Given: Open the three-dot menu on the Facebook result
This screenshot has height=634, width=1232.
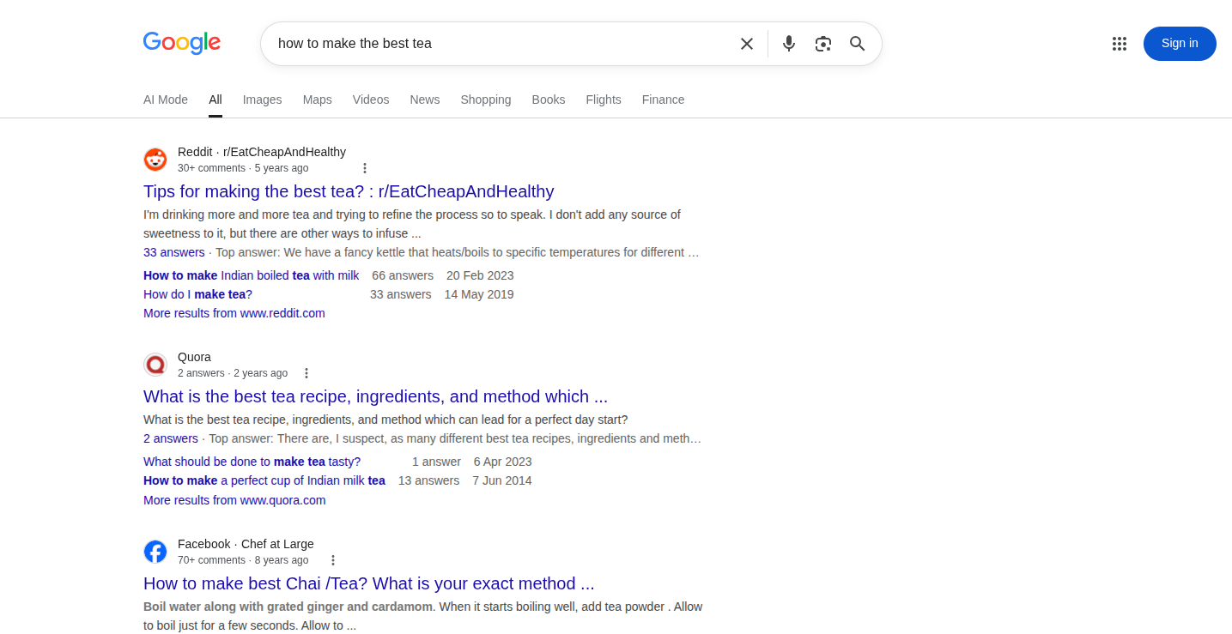Looking at the screenshot, I should tap(334, 560).
